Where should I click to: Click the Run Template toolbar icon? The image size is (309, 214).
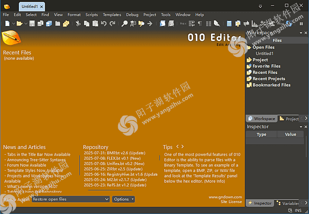pos(171,24)
